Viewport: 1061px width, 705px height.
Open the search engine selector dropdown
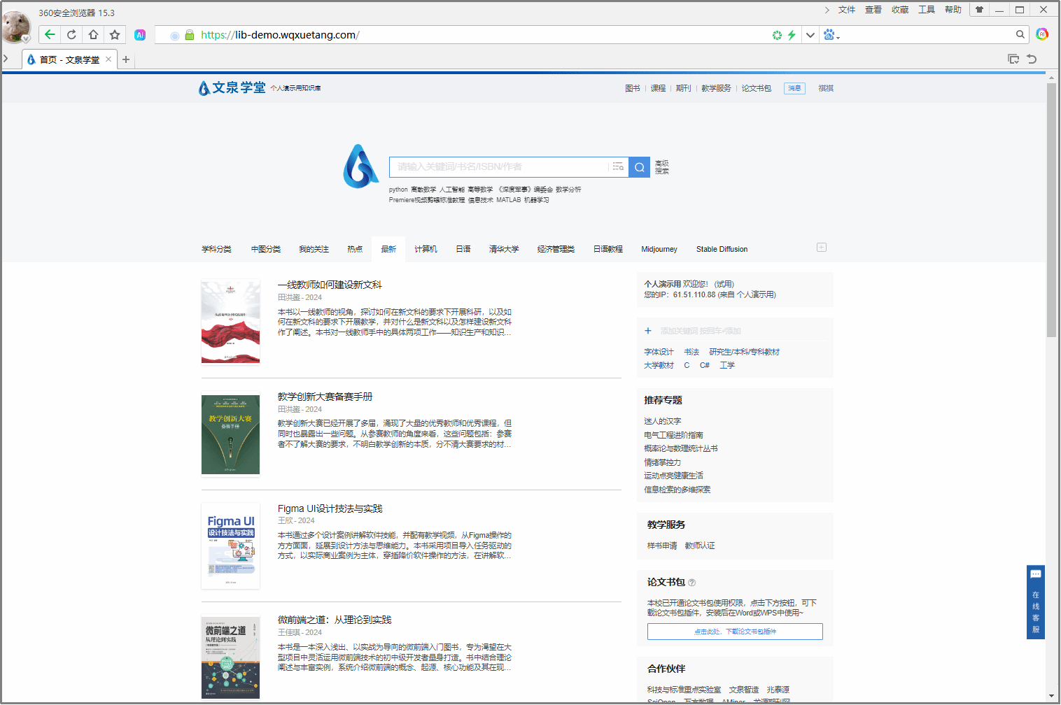831,35
